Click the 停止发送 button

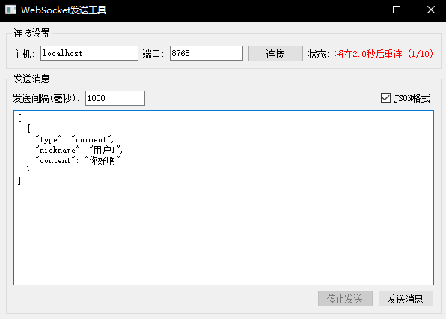pyautogui.click(x=345, y=299)
